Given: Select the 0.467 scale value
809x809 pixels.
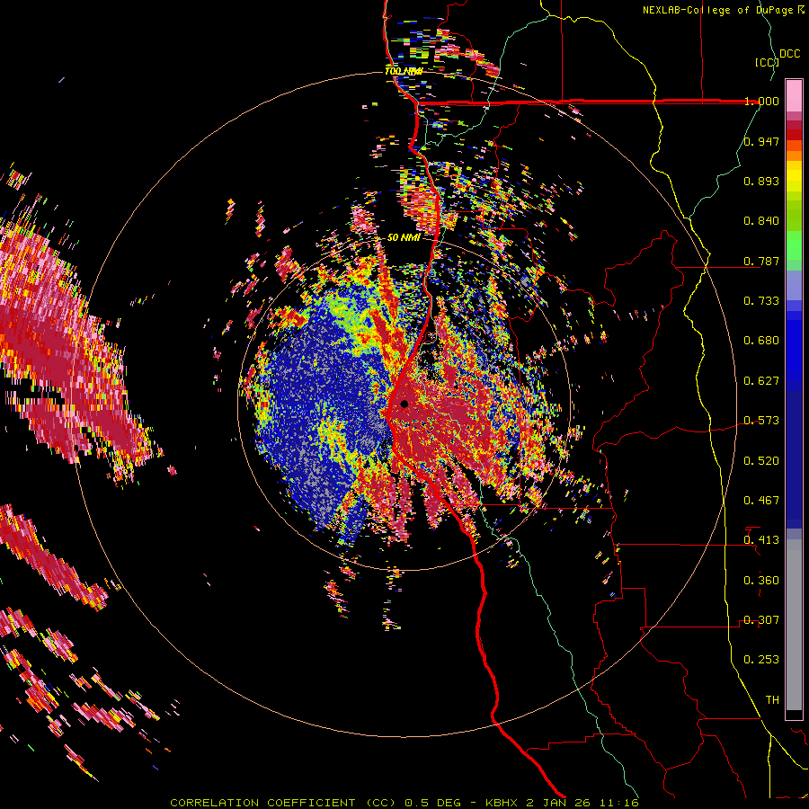Looking at the screenshot, I should coord(761,501).
